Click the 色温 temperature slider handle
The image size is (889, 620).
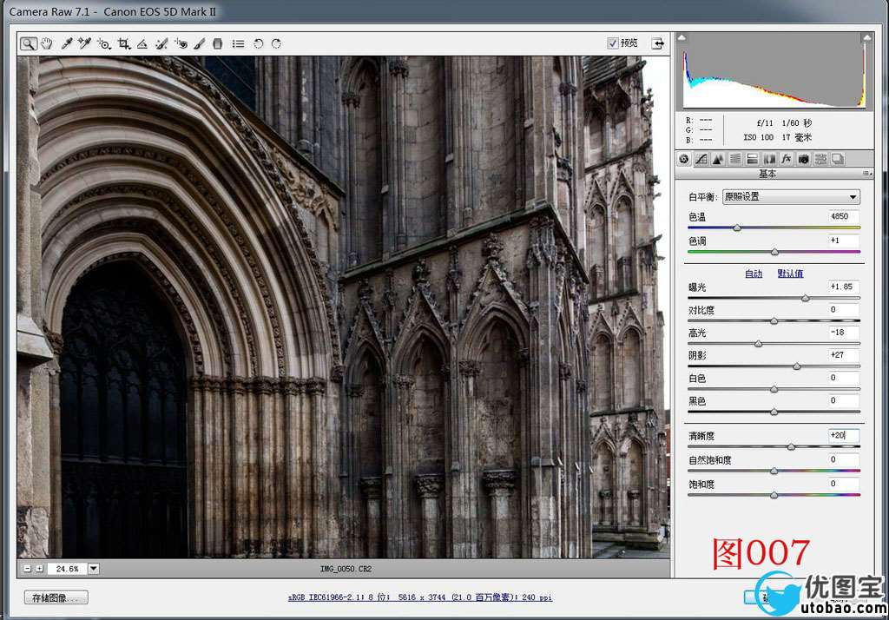click(x=737, y=228)
